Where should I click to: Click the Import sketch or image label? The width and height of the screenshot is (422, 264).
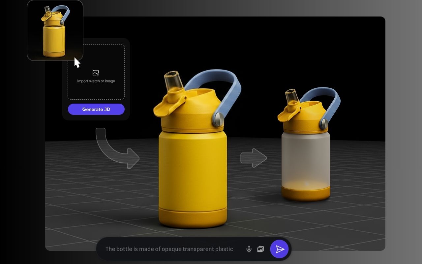coord(96,81)
